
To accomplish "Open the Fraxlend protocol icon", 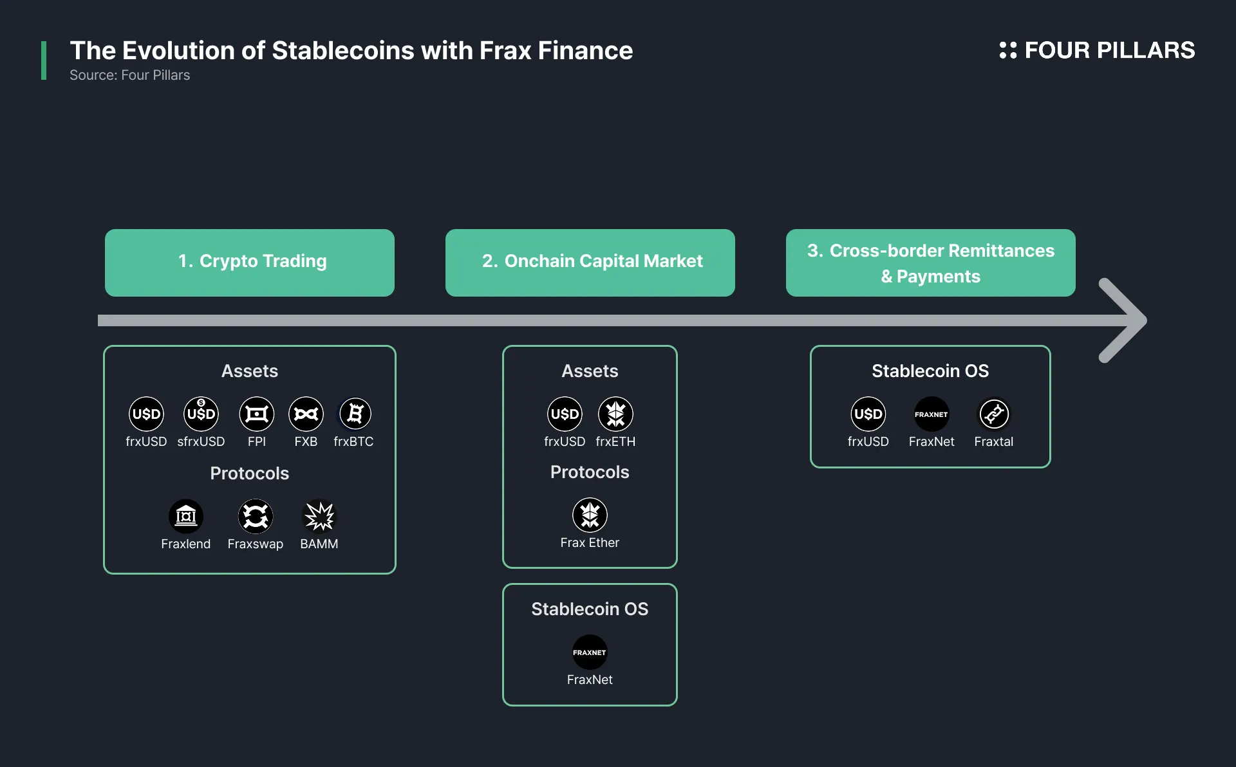I will [x=186, y=516].
